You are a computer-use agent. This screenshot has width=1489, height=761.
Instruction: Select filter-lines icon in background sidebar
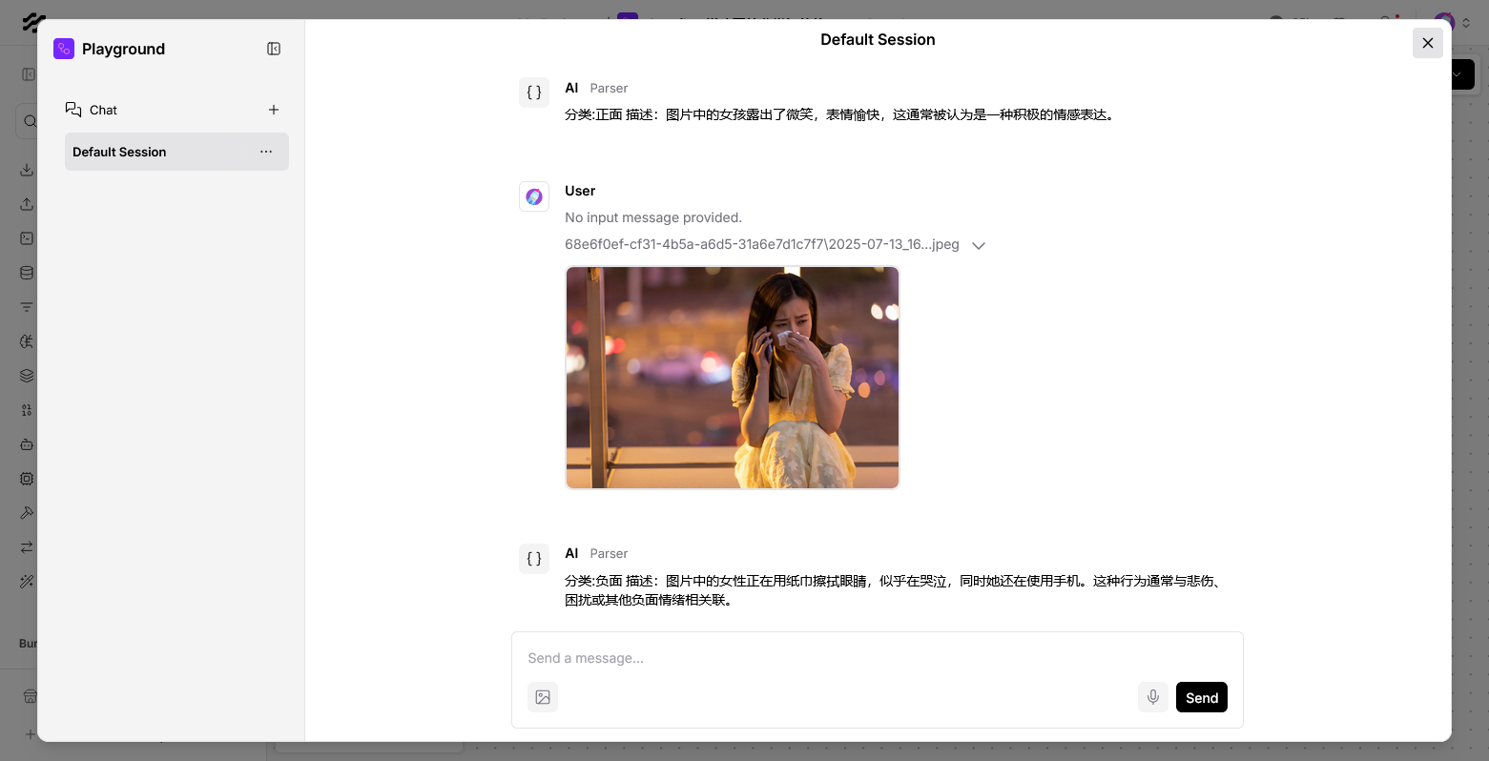[27, 307]
